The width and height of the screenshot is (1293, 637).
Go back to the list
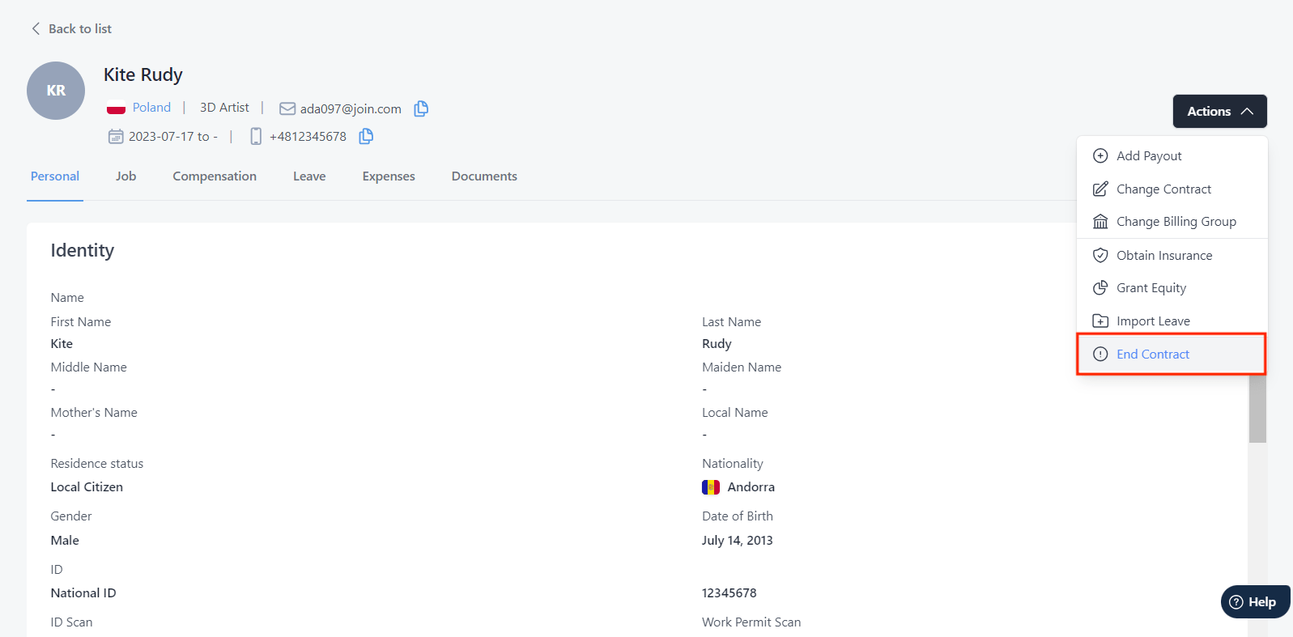point(71,28)
